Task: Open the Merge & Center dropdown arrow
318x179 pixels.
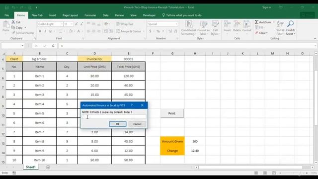Action: pos(144,31)
